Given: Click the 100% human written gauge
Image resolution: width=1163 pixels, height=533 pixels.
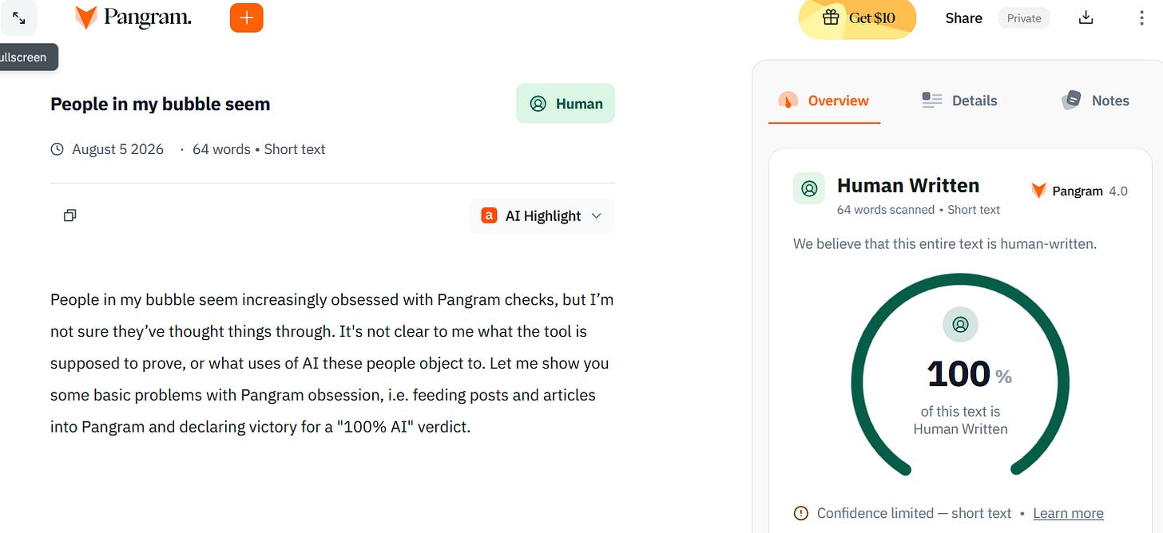Looking at the screenshot, I should pyautogui.click(x=960, y=375).
